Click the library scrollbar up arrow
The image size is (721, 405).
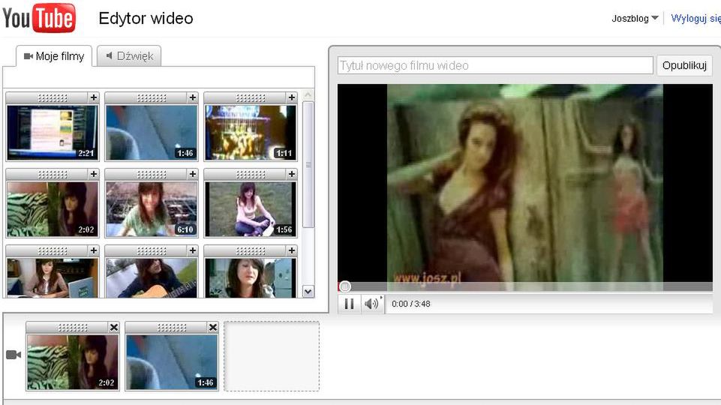pos(308,95)
